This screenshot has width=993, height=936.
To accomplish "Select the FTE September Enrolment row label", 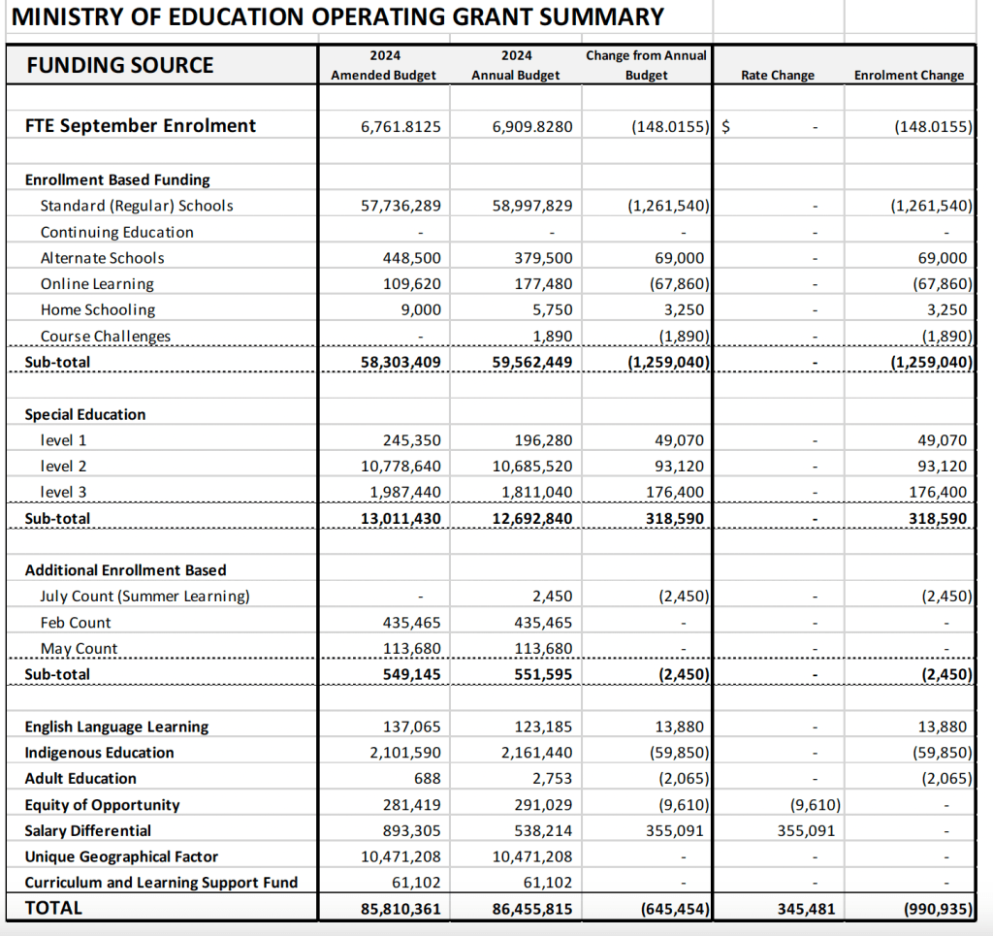I will (x=141, y=125).
